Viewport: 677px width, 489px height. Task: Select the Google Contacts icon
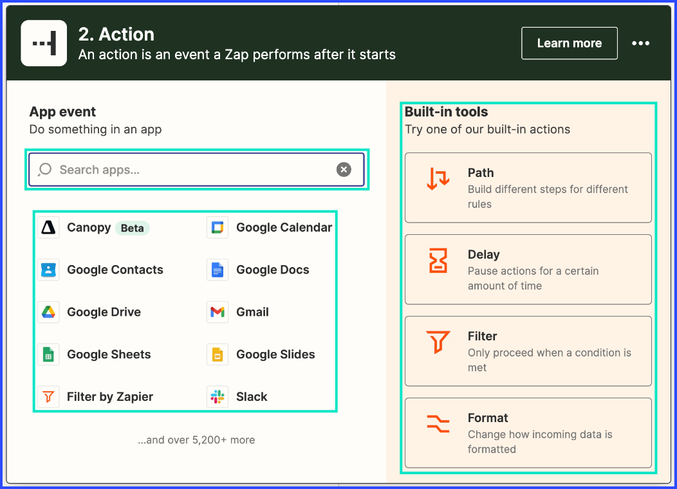(x=48, y=270)
